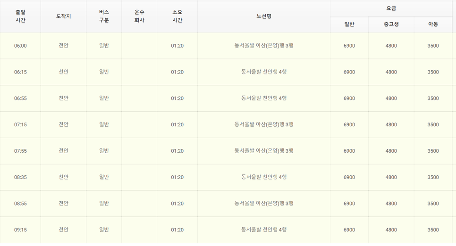This screenshot has width=456, height=246.
Task: Click the 버스구분 column header
Action: [104, 16]
